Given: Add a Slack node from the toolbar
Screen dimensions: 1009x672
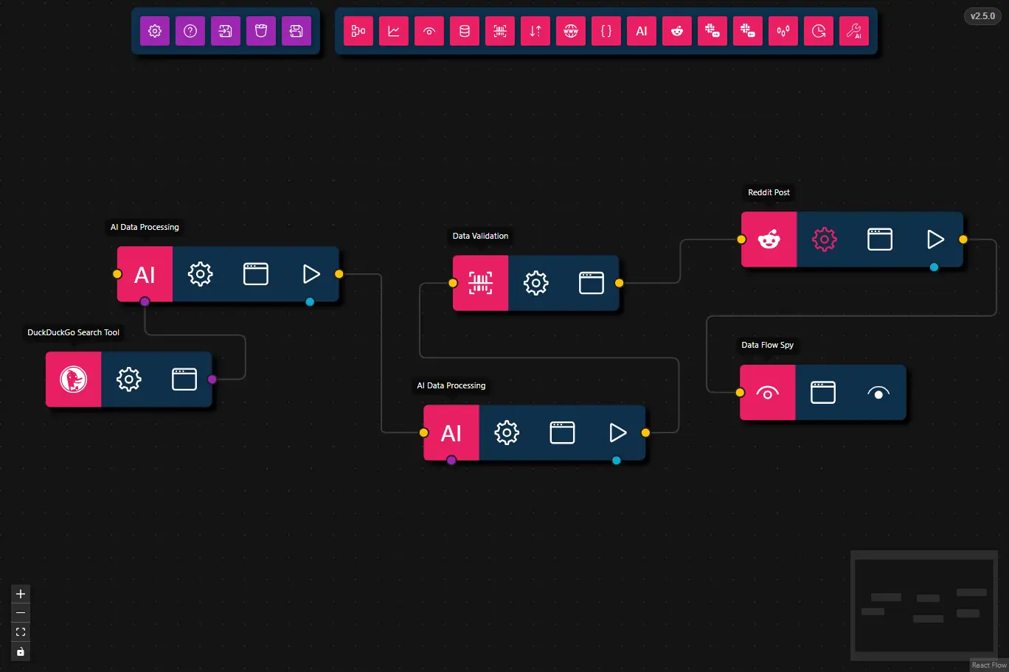Looking at the screenshot, I should click(712, 31).
